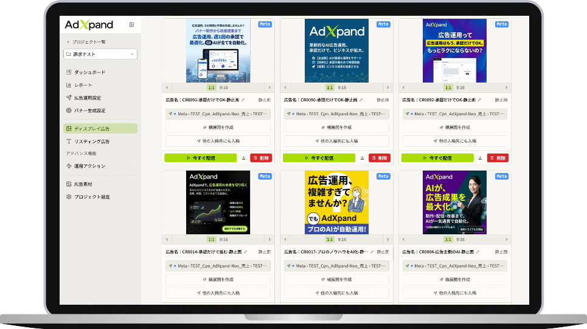Image resolution: width=587 pixels, height=329 pixels.
Task: Edit the CR0004 ad name with the pencil
Action: (478, 252)
